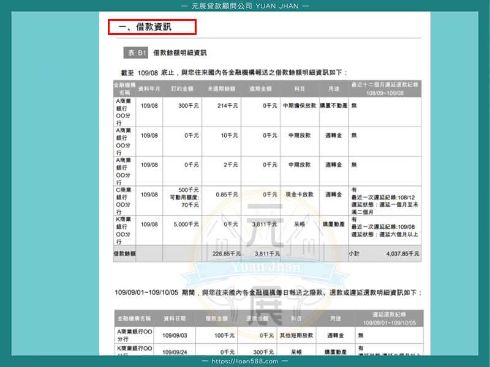The height and width of the screenshot is (367, 490).
Task: Click the 'https://loan588.com' footer URL
Action: (244, 361)
